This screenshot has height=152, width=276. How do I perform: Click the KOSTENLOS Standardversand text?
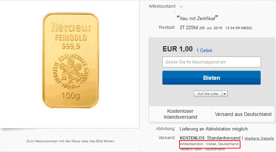point(210,138)
